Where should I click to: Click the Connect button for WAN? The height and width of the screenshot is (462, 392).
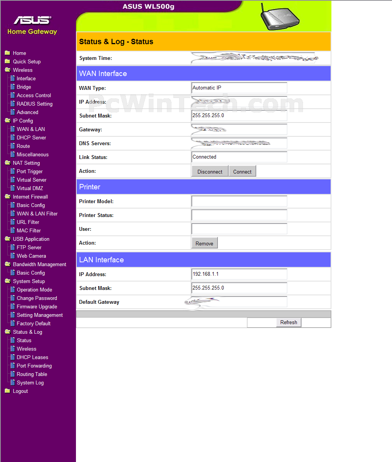click(x=242, y=171)
